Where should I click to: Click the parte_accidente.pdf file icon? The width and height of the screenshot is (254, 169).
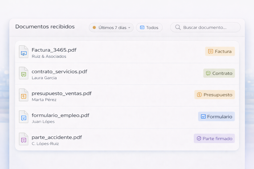24,139
